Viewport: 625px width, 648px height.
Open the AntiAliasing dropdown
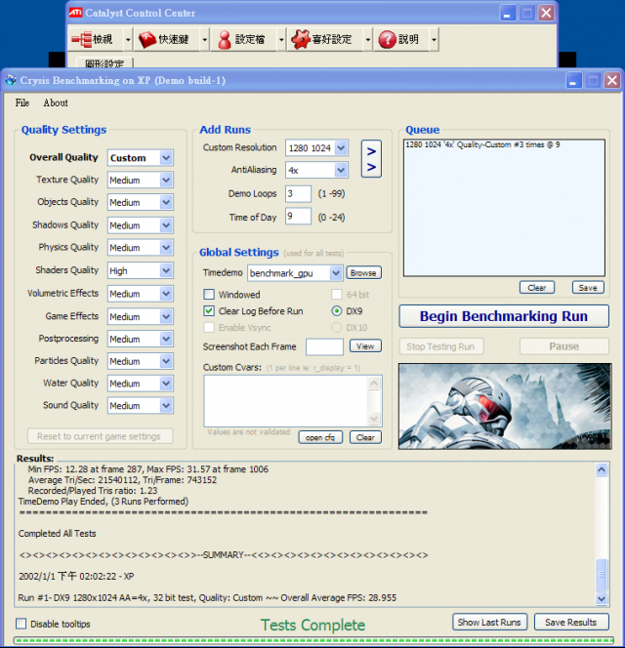coord(341,170)
